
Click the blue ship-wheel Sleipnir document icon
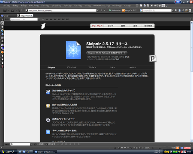click(73, 50)
